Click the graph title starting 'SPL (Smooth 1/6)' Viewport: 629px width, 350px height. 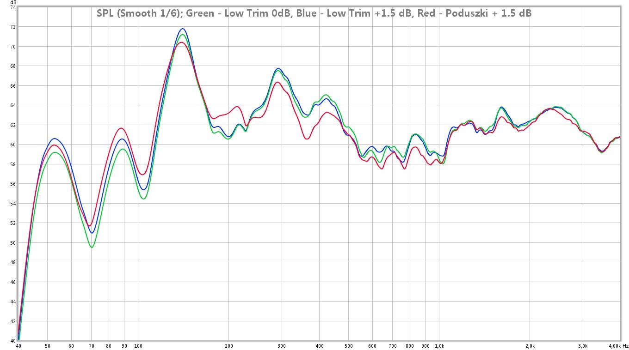pos(314,13)
